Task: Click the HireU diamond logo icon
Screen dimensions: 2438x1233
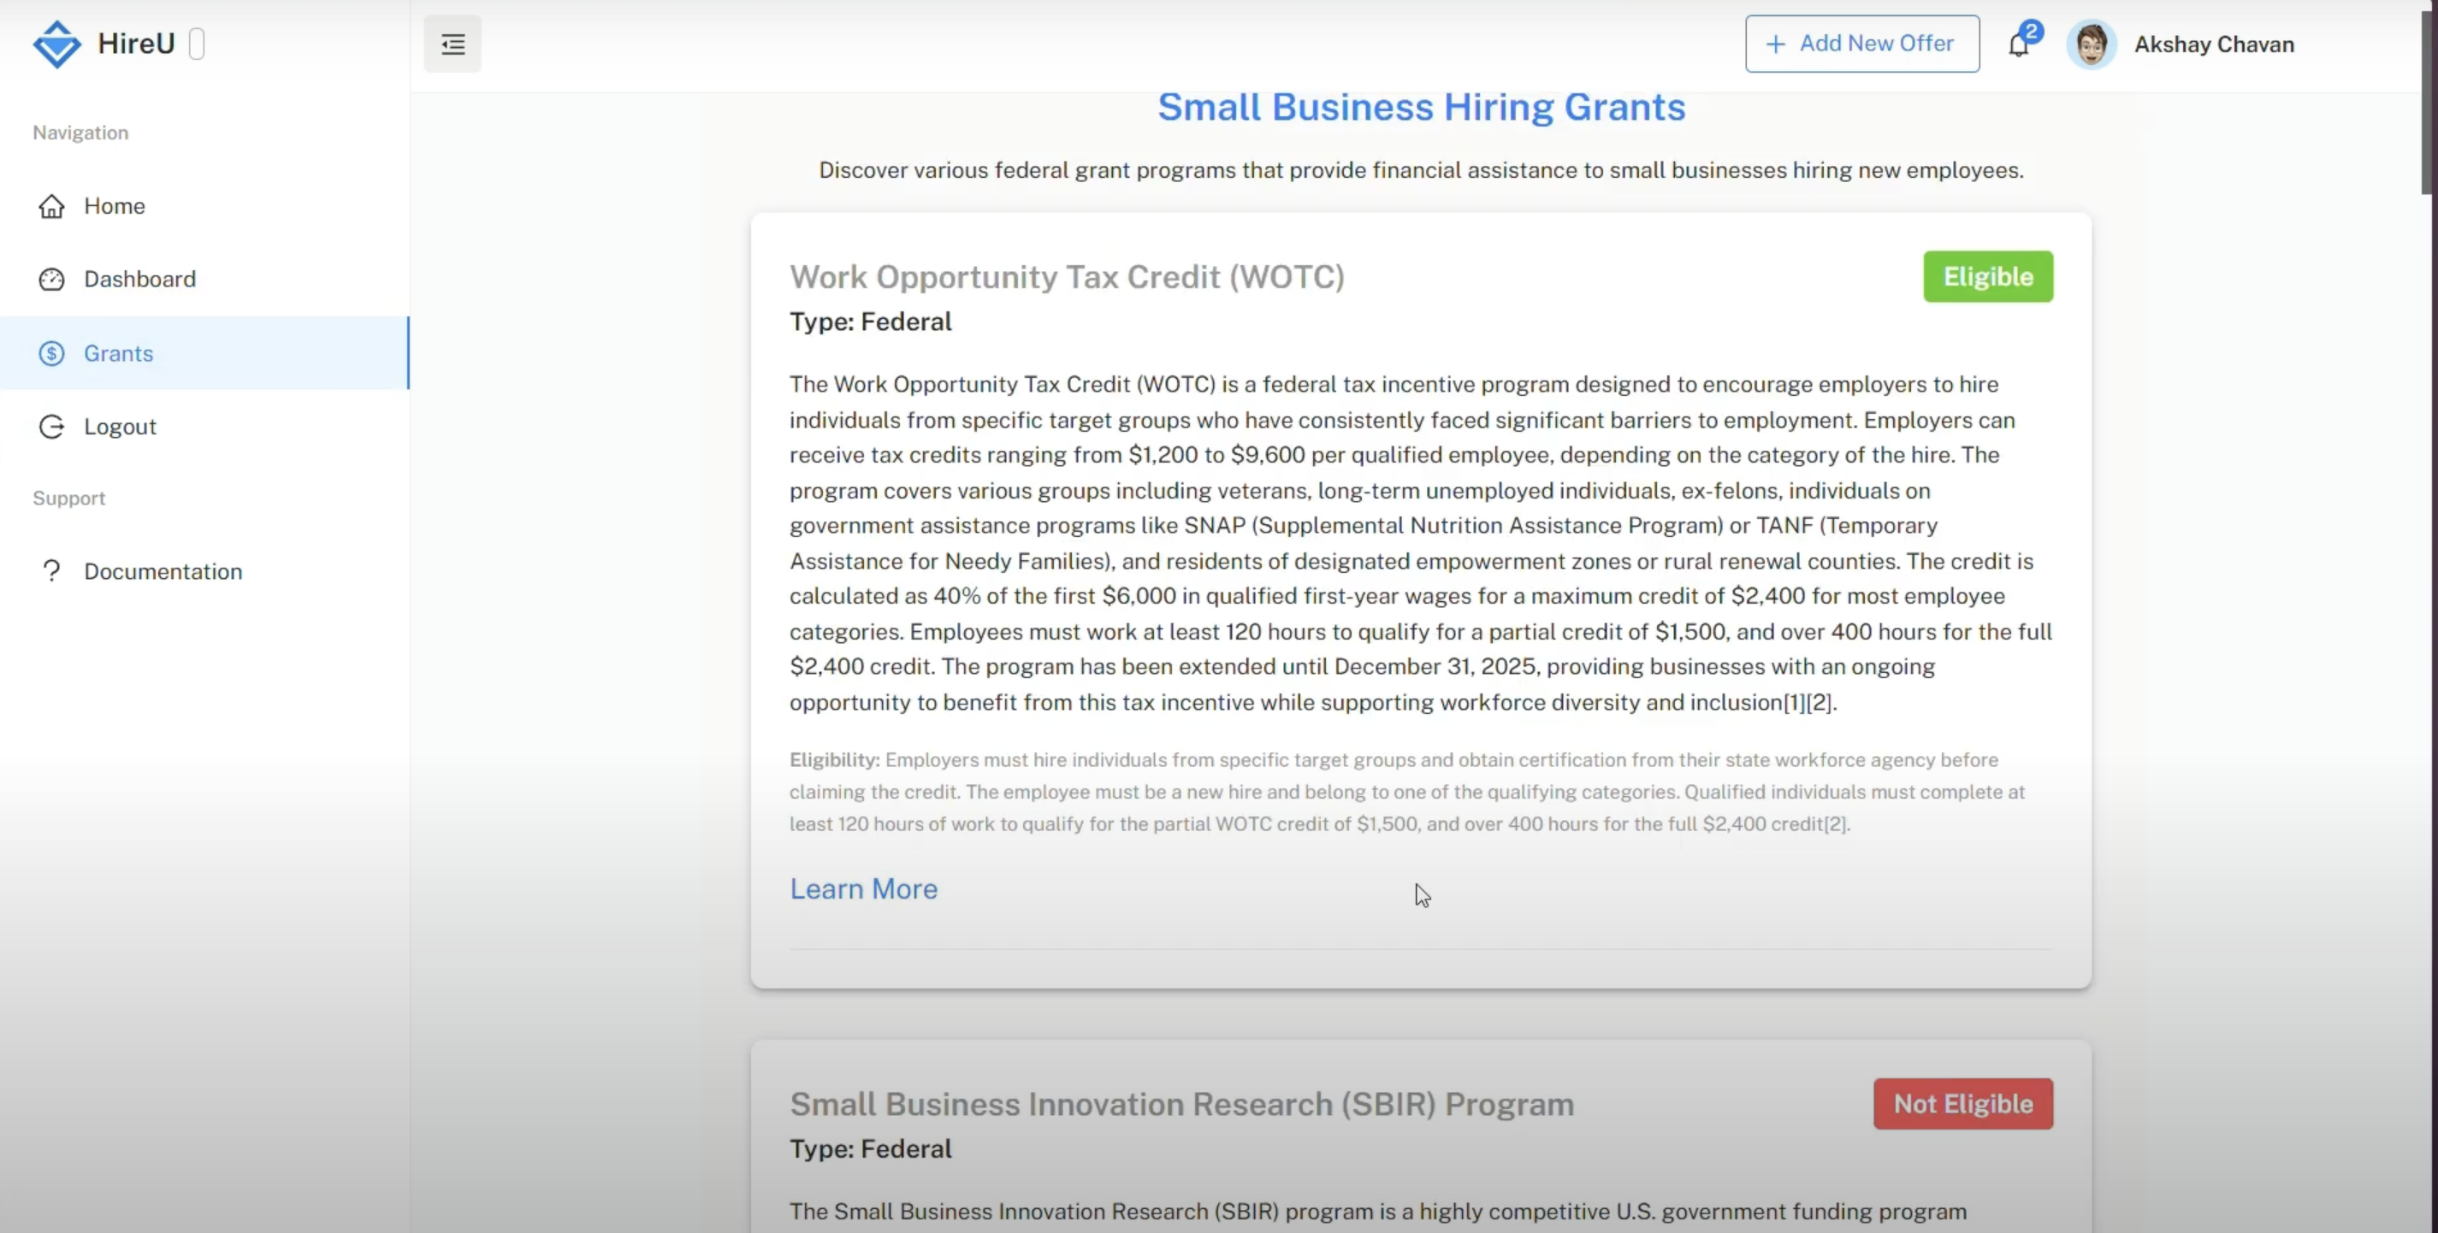Action: pos(56,44)
